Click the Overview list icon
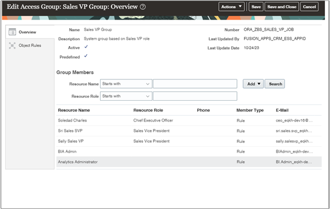The height and width of the screenshot is (209, 330). (12, 32)
